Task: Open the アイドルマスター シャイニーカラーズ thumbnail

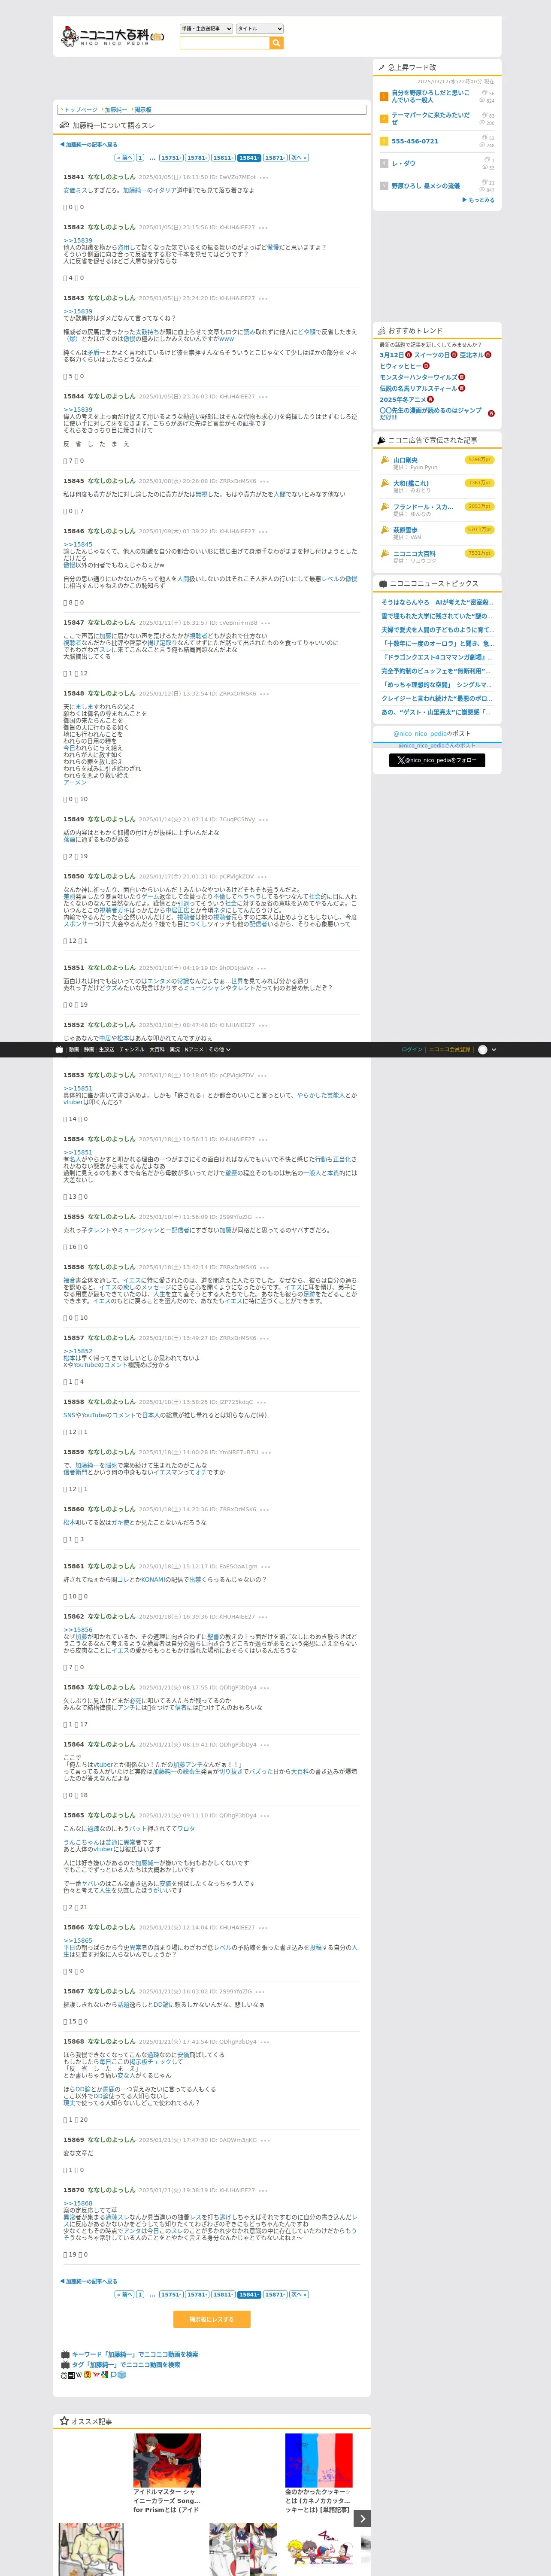Action: point(167,2460)
